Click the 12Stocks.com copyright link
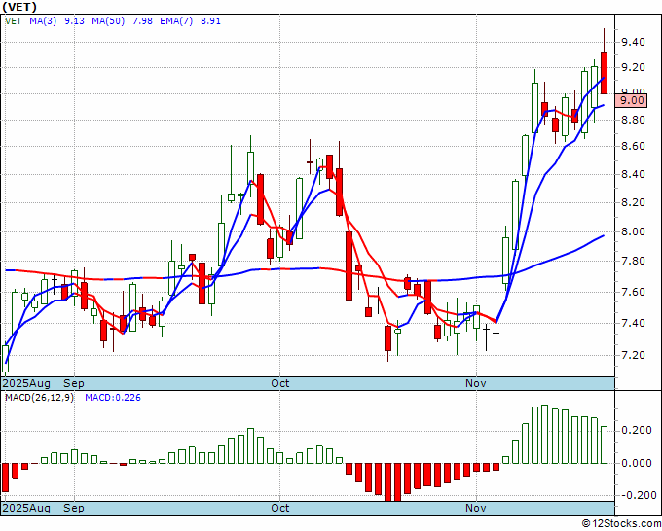Viewport: 662px width, 531px height. [621, 524]
